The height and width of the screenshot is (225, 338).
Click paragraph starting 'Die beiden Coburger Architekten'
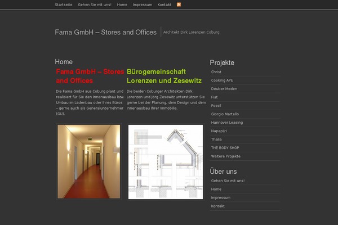(166, 100)
